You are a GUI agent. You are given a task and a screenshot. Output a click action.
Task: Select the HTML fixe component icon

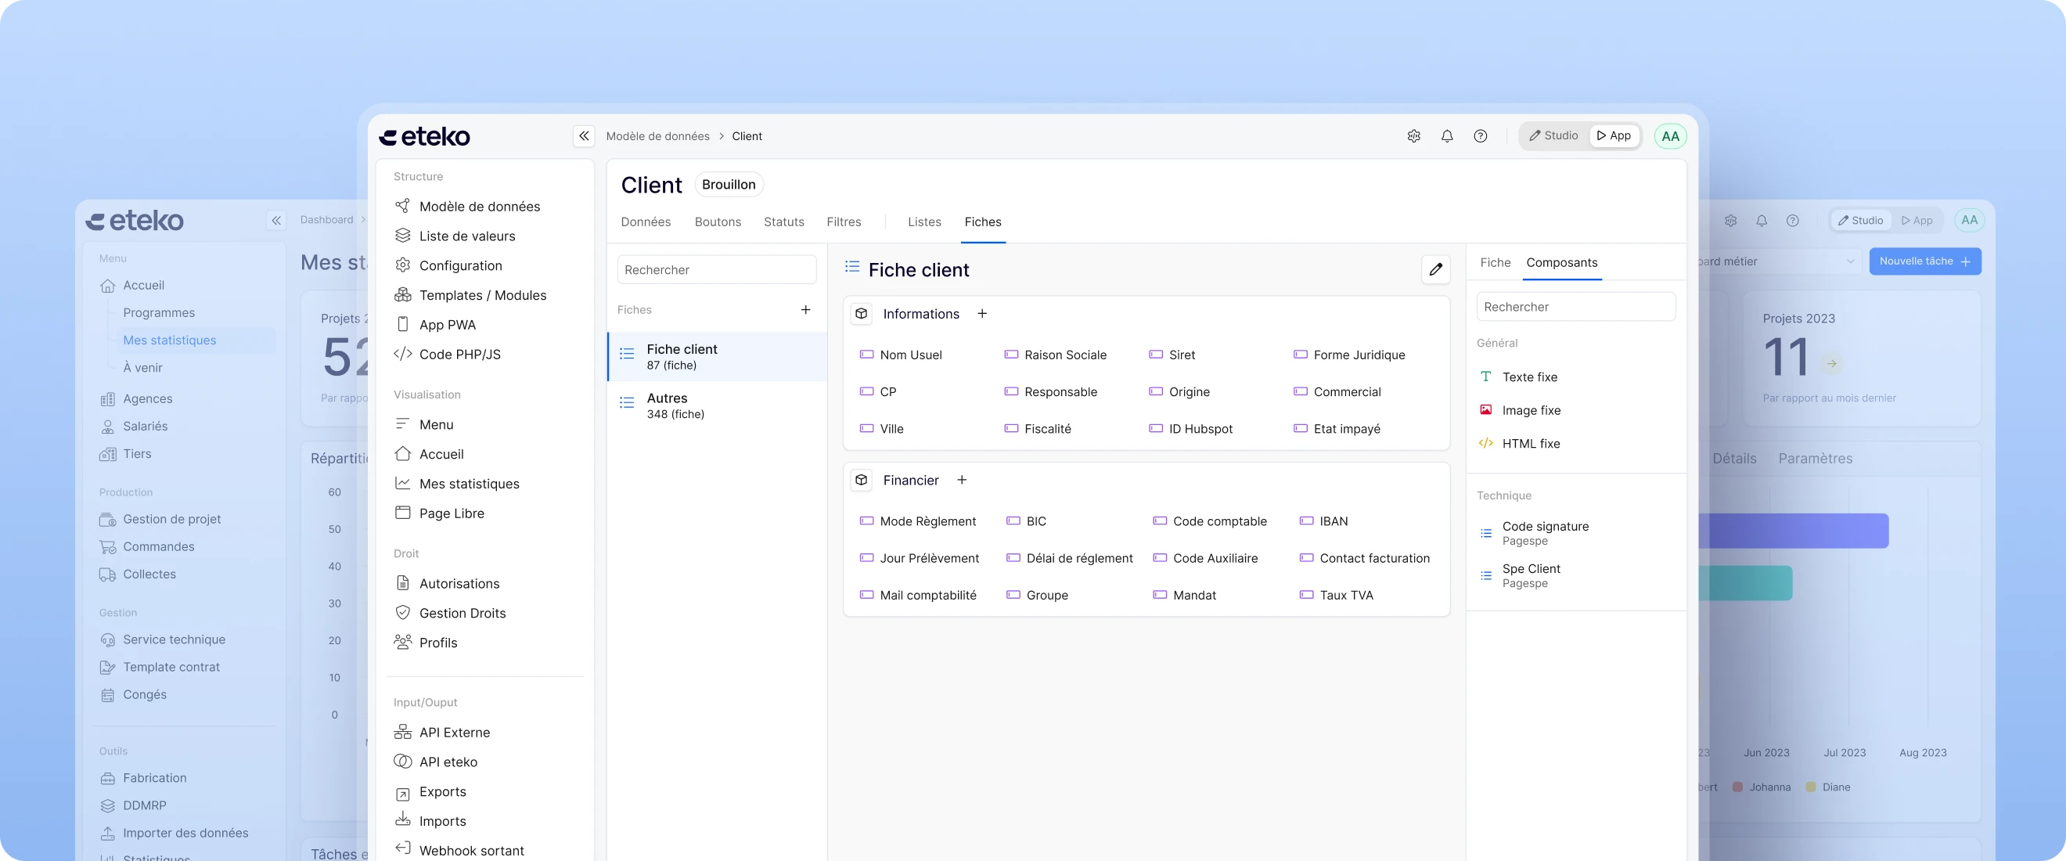coord(1486,443)
